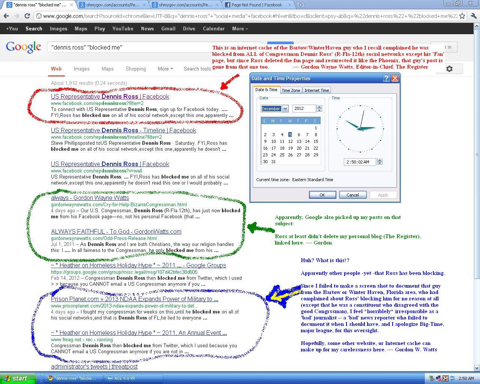Select day 12 in the calendar
Image resolution: width=480 pixels, height=384 pixels.
coord(290,141)
